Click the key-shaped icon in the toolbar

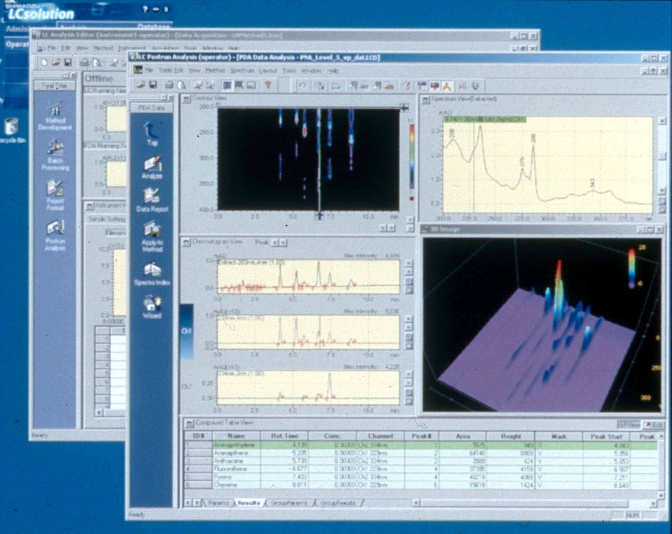click(x=268, y=85)
